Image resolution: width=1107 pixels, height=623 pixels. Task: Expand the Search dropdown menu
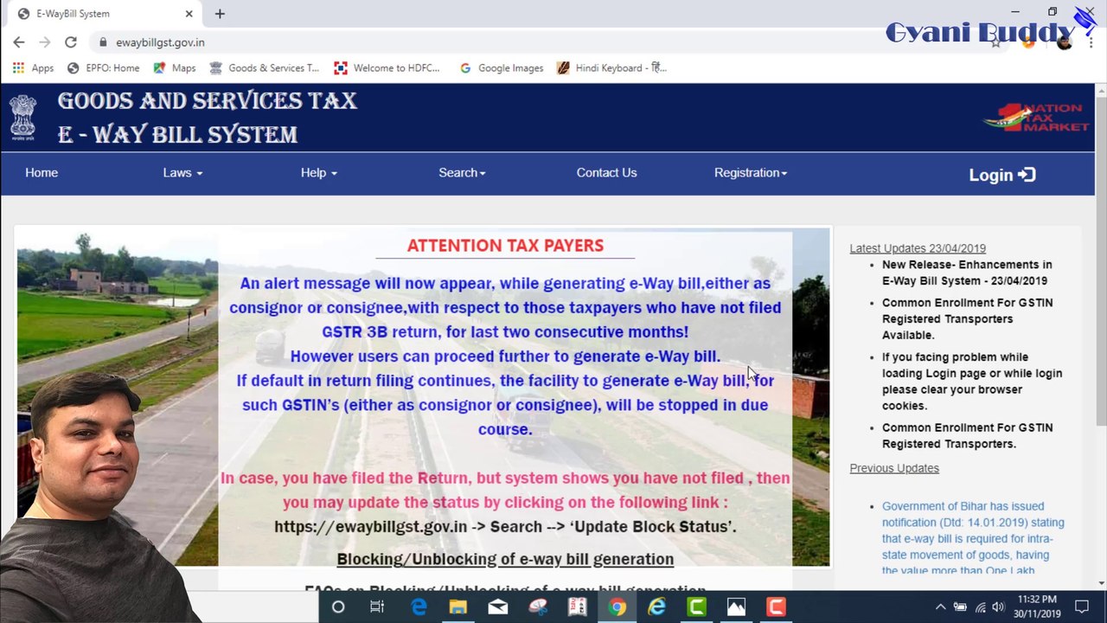(x=462, y=173)
